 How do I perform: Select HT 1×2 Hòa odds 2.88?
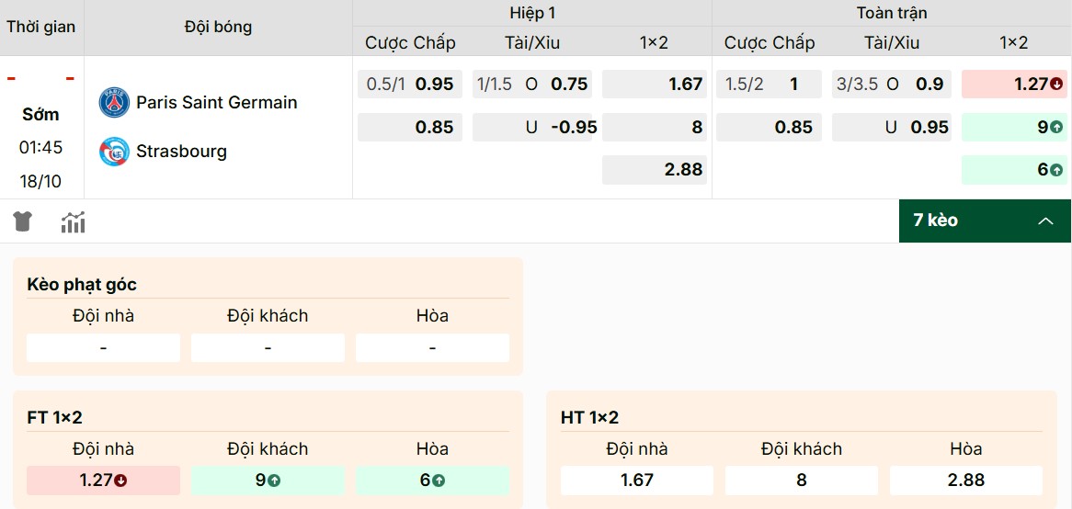point(965,481)
